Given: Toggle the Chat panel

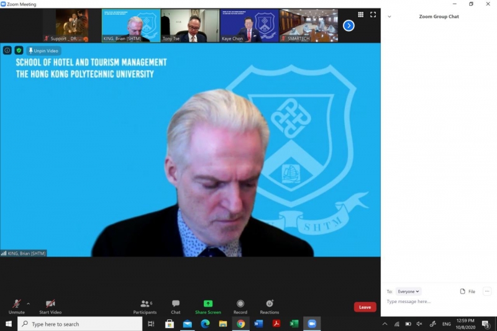Looking at the screenshot, I should [x=176, y=307].
